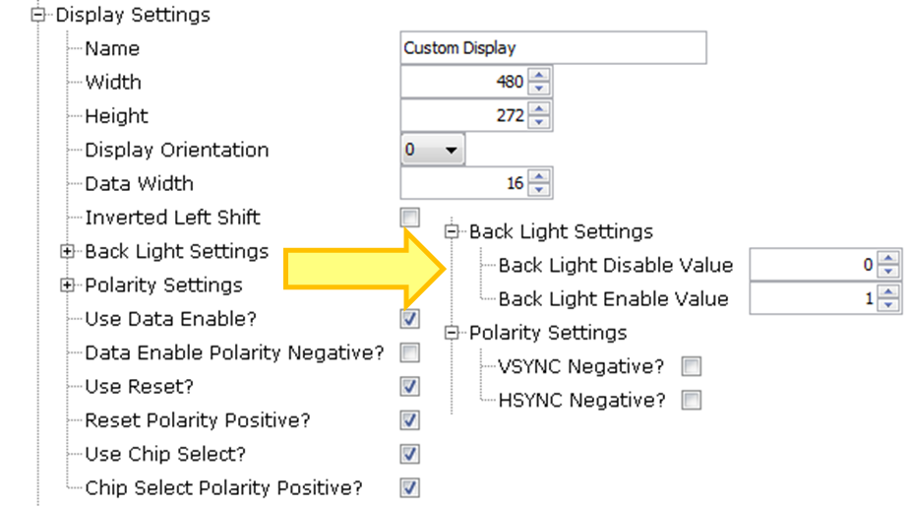Toggle HSYNC Negative checkbox
Image resolution: width=911 pixels, height=507 pixels.
(x=692, y=400)
